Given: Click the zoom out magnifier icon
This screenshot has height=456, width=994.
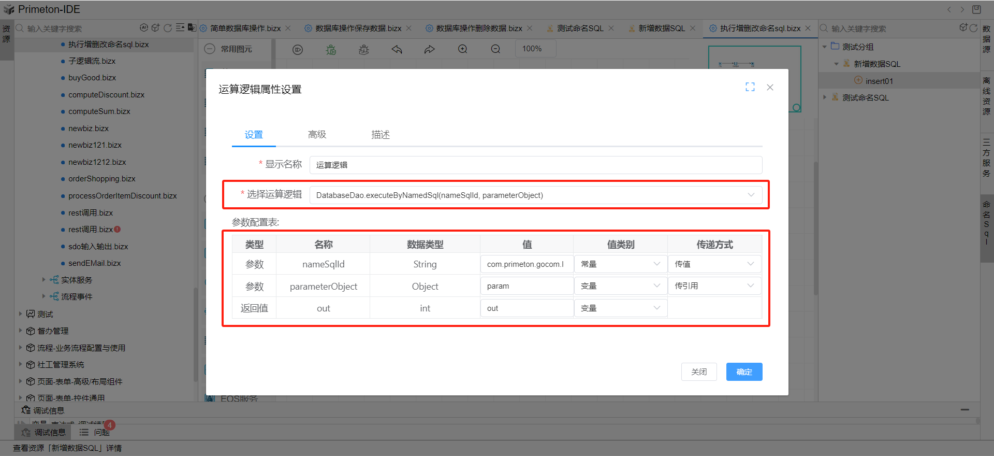Looking at the screenshot, I should point(495,49).
